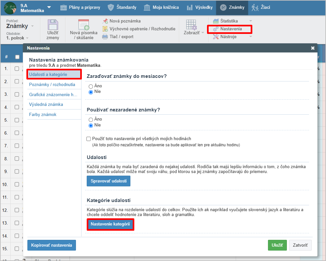326x261 pixels.
Task: Select Áno for Zaraďovať známky do mesiacov
Action: (x=91, y=86)
